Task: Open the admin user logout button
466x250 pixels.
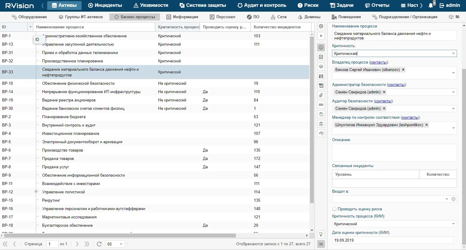Action: pyautogui.click(x=450, y=5)
